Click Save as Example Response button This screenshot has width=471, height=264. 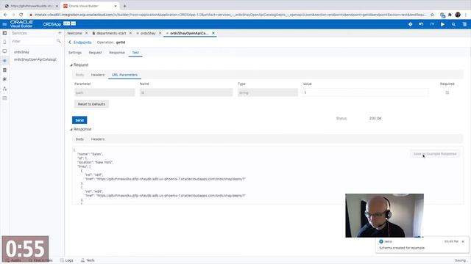click(435, 154)
